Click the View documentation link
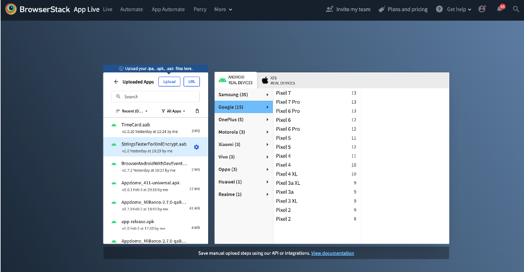The width and height of the screenshot is (524, 272). (332, 253)
